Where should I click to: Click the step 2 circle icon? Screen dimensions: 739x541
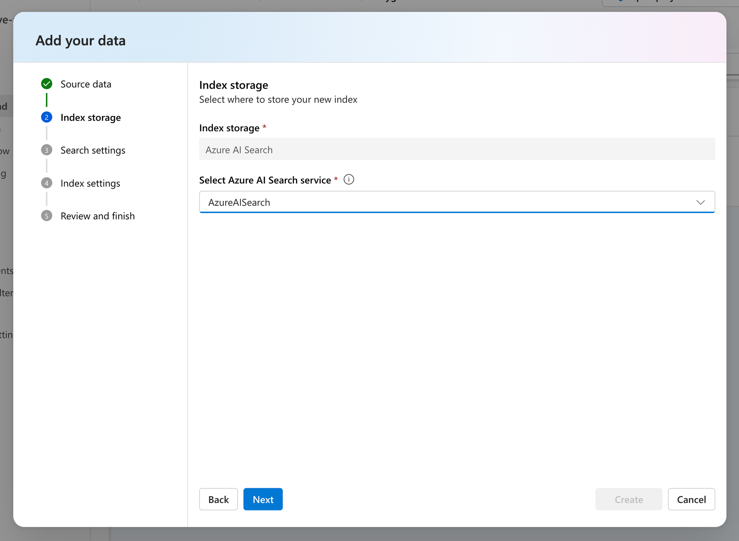click(x=47, y=117)
